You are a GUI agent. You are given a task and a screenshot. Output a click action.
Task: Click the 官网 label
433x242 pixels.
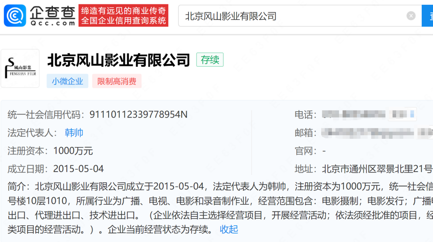tap(306, 151)
